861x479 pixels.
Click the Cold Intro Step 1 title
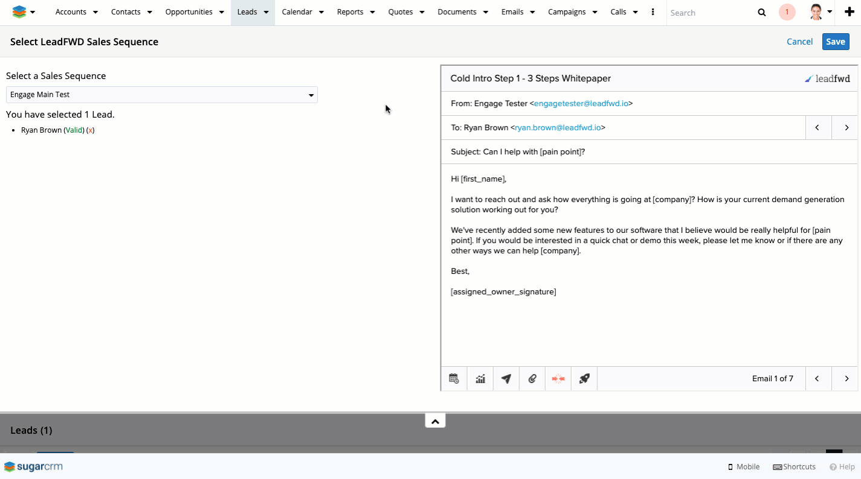[x=530, y=78]
